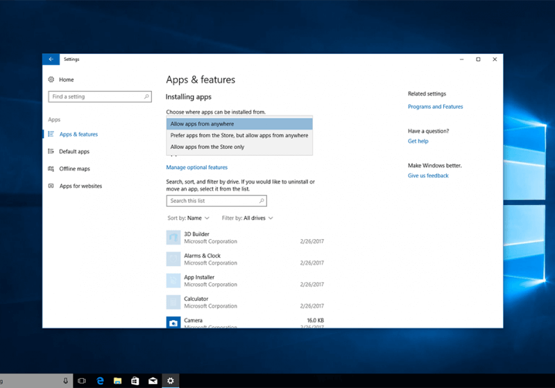Click the magnifier in Find a setting box
This screenshot has width=555, height=388.
(146, 96)
